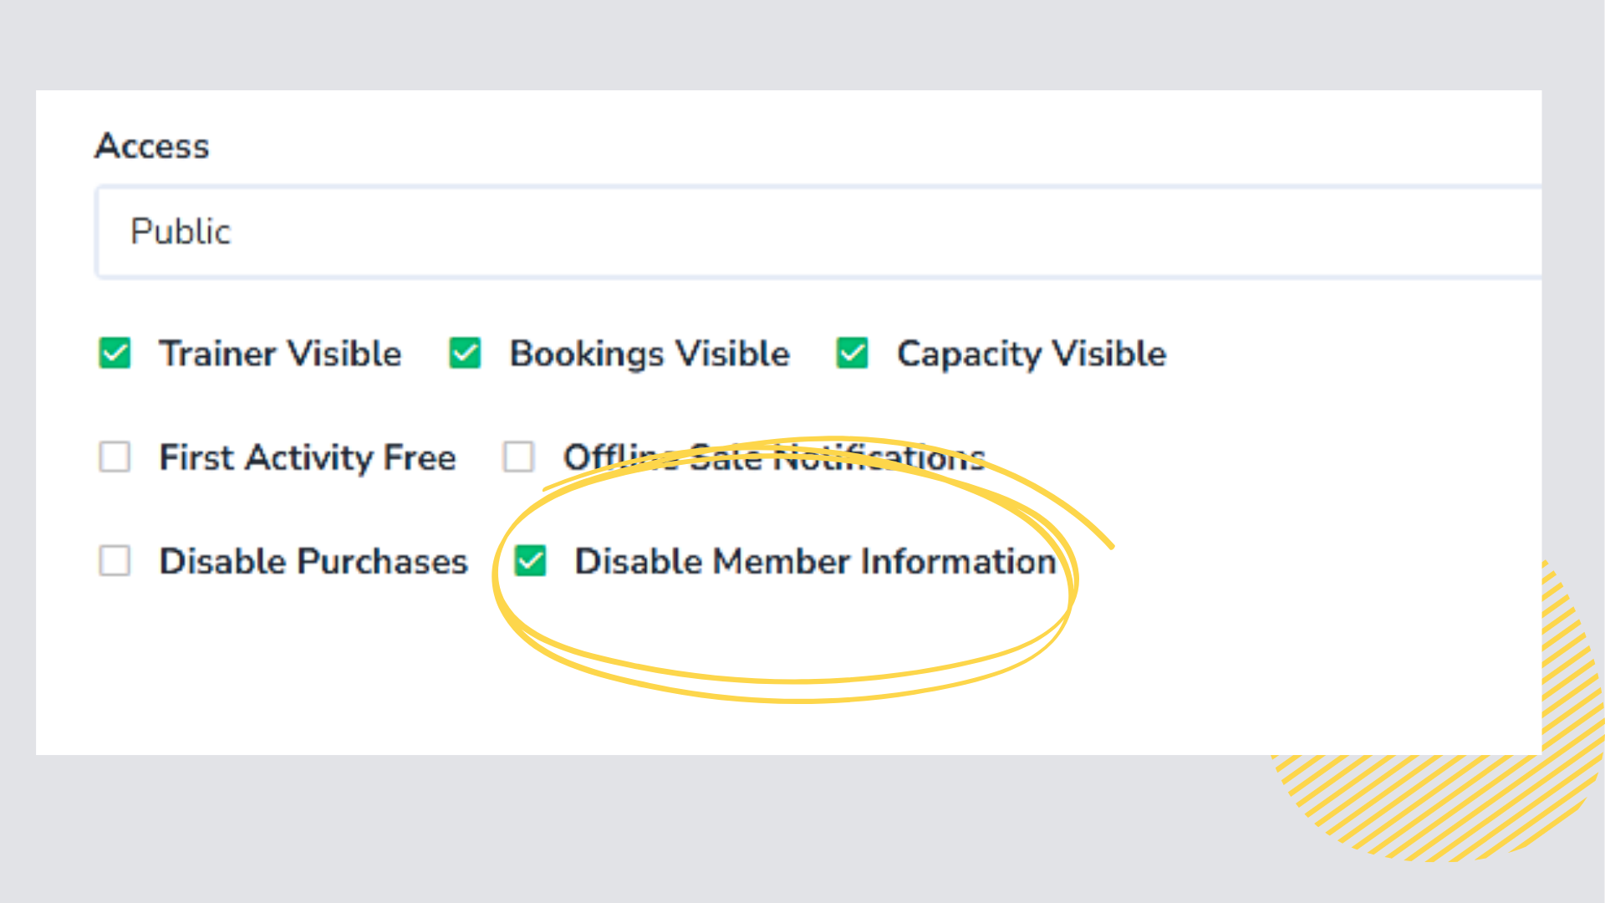Enable the First Activity Free checkbox
The image size is (1605, 903).
[115, 457]
